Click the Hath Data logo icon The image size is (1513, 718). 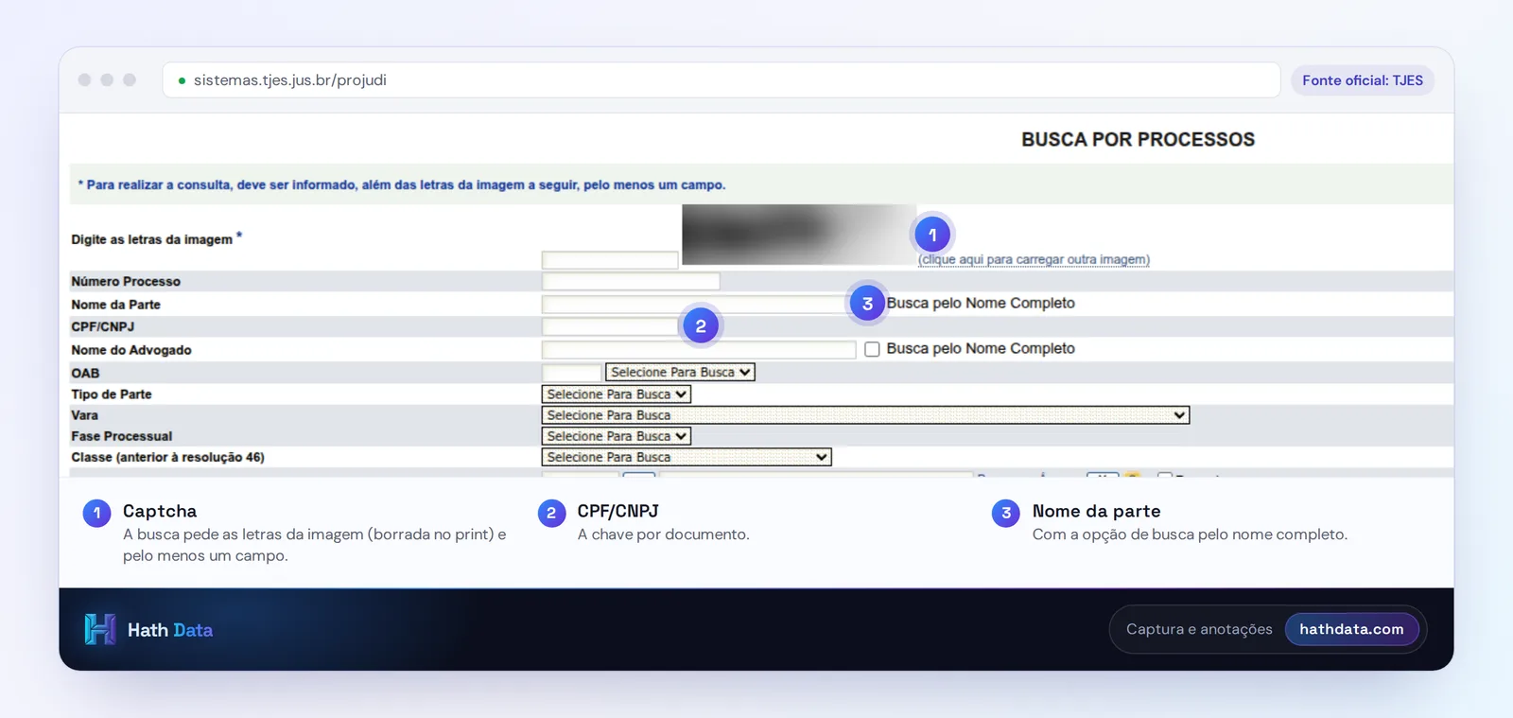[x=99, y=629]
